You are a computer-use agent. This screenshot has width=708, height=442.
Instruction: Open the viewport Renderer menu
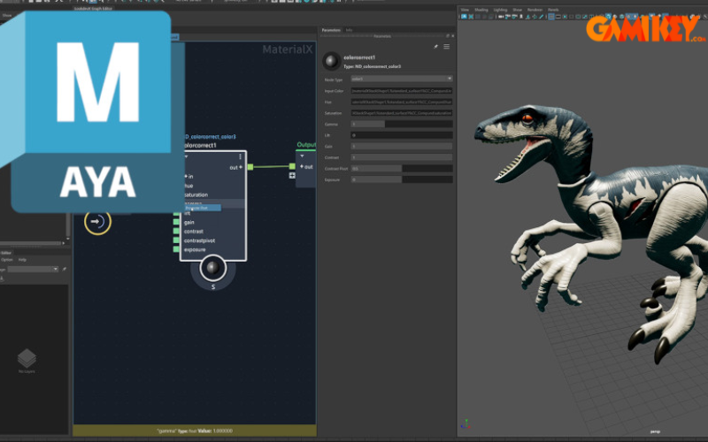click(x=535, y=10)
